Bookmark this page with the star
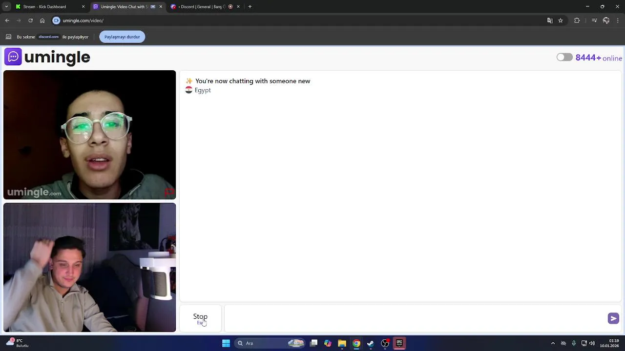The width and height of the screenshot is (625, 351). (x=561, y=20)
